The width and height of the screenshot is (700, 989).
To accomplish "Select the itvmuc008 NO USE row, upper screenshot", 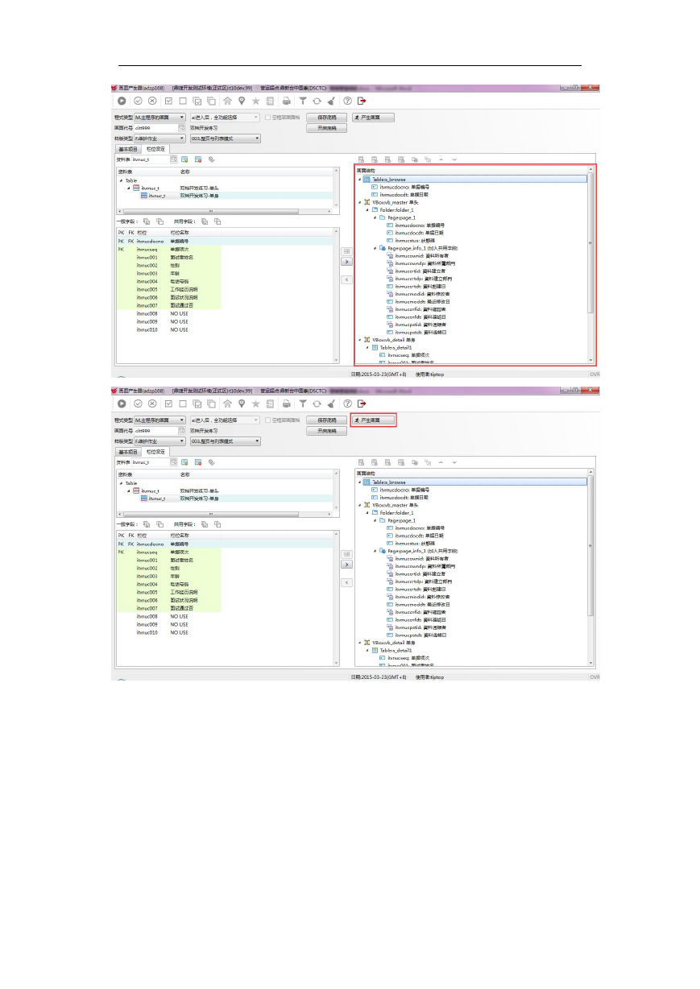I will pos(224,314).
